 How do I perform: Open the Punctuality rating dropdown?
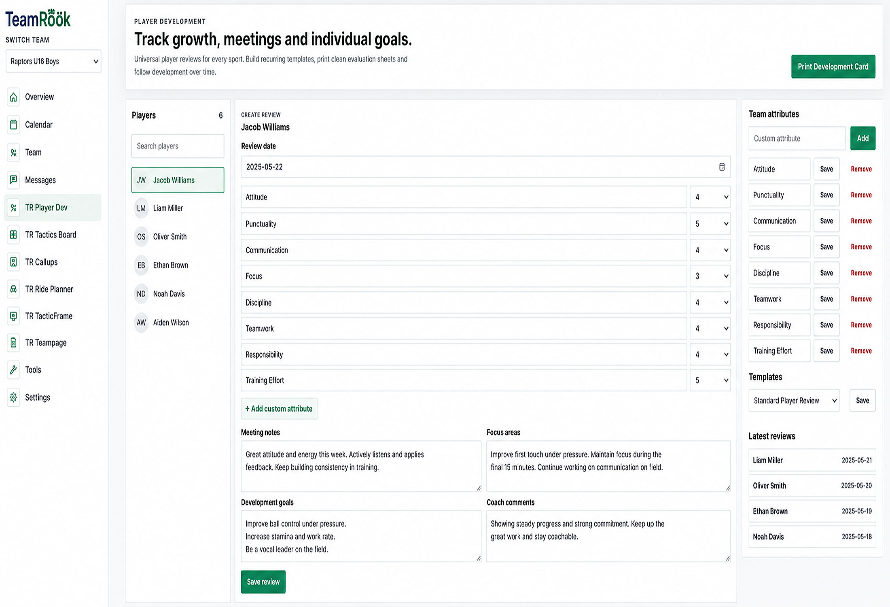[710, 224]
